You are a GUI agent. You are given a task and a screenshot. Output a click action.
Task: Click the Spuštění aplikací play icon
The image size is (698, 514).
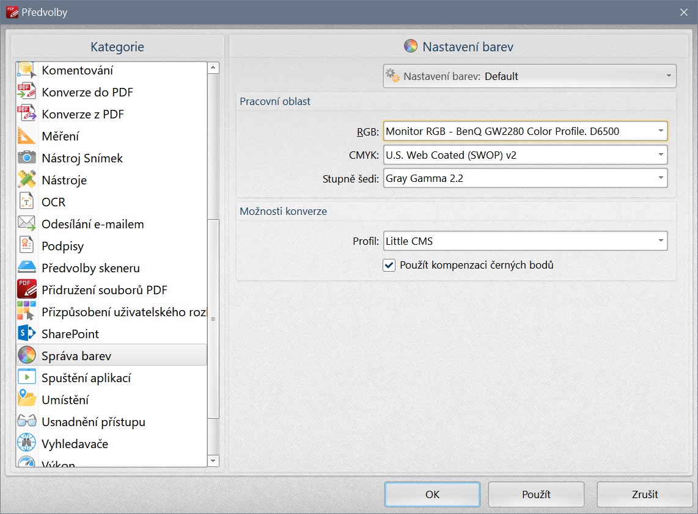27,377
